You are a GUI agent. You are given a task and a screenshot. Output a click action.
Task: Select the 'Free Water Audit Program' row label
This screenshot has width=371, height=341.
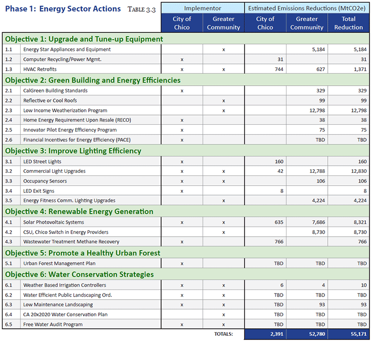coord(53,324)
